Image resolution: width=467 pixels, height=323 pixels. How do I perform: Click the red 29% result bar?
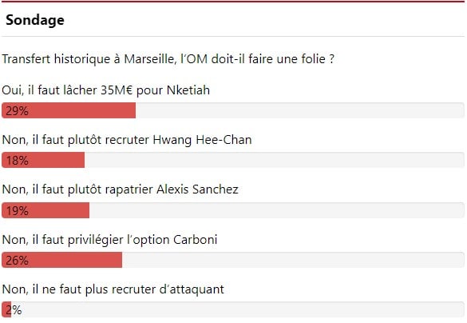69,110
